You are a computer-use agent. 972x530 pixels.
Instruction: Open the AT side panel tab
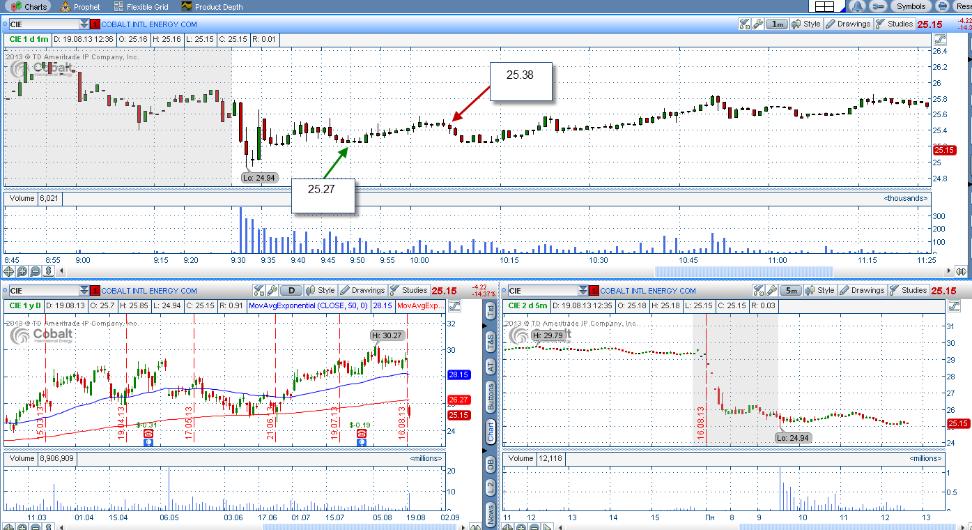pyautogui.click(x=491, y=365)
